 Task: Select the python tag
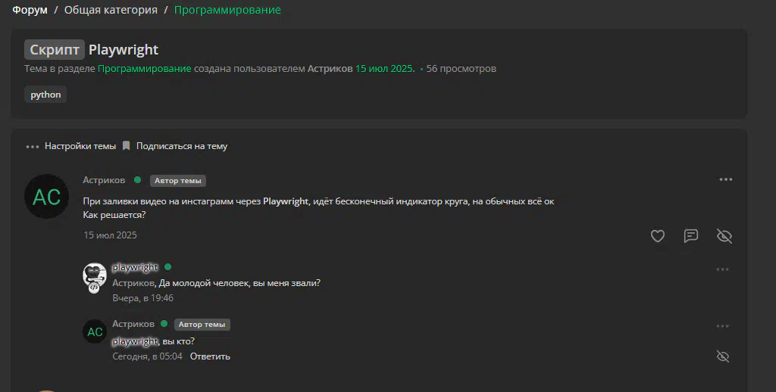coord(45,95)
